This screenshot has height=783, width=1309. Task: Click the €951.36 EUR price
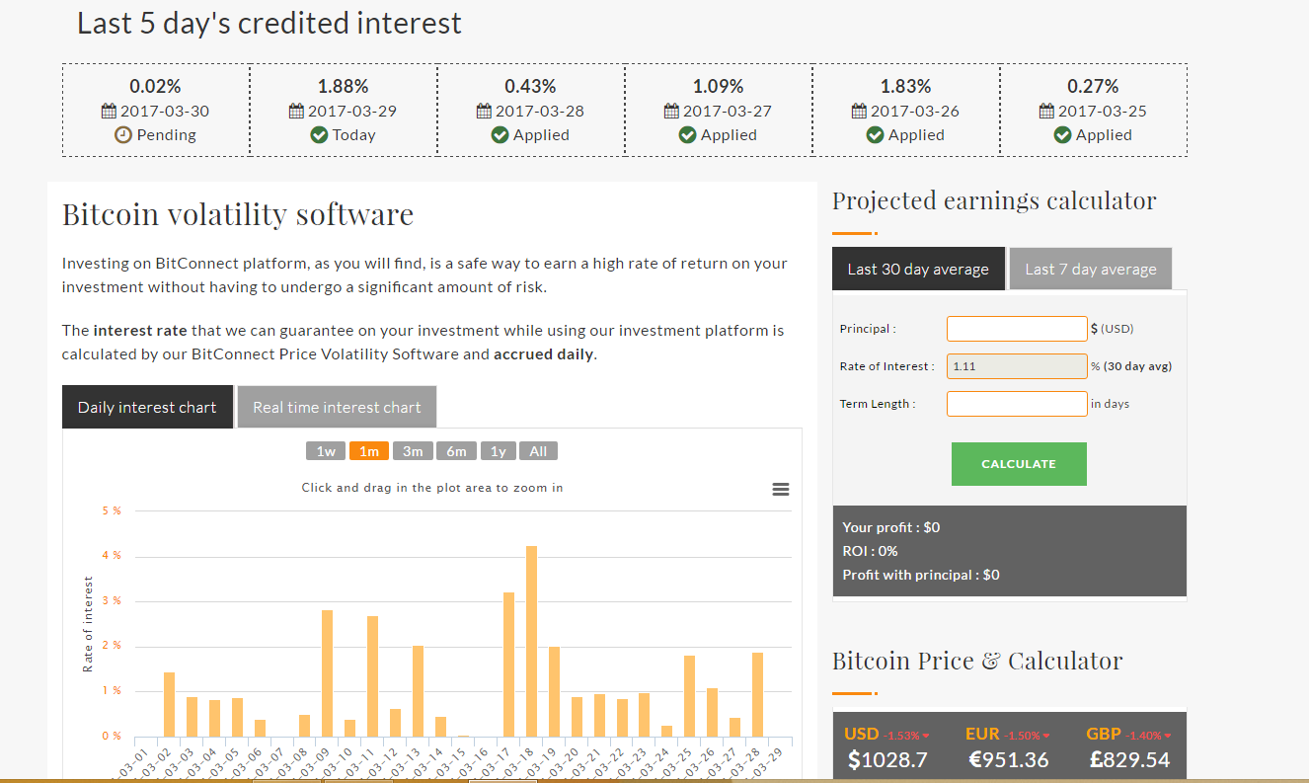(1008, 759)
